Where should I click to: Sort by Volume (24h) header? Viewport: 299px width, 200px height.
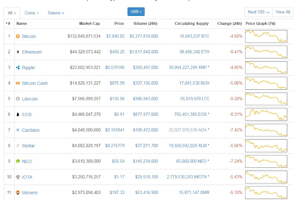(145, 23)
